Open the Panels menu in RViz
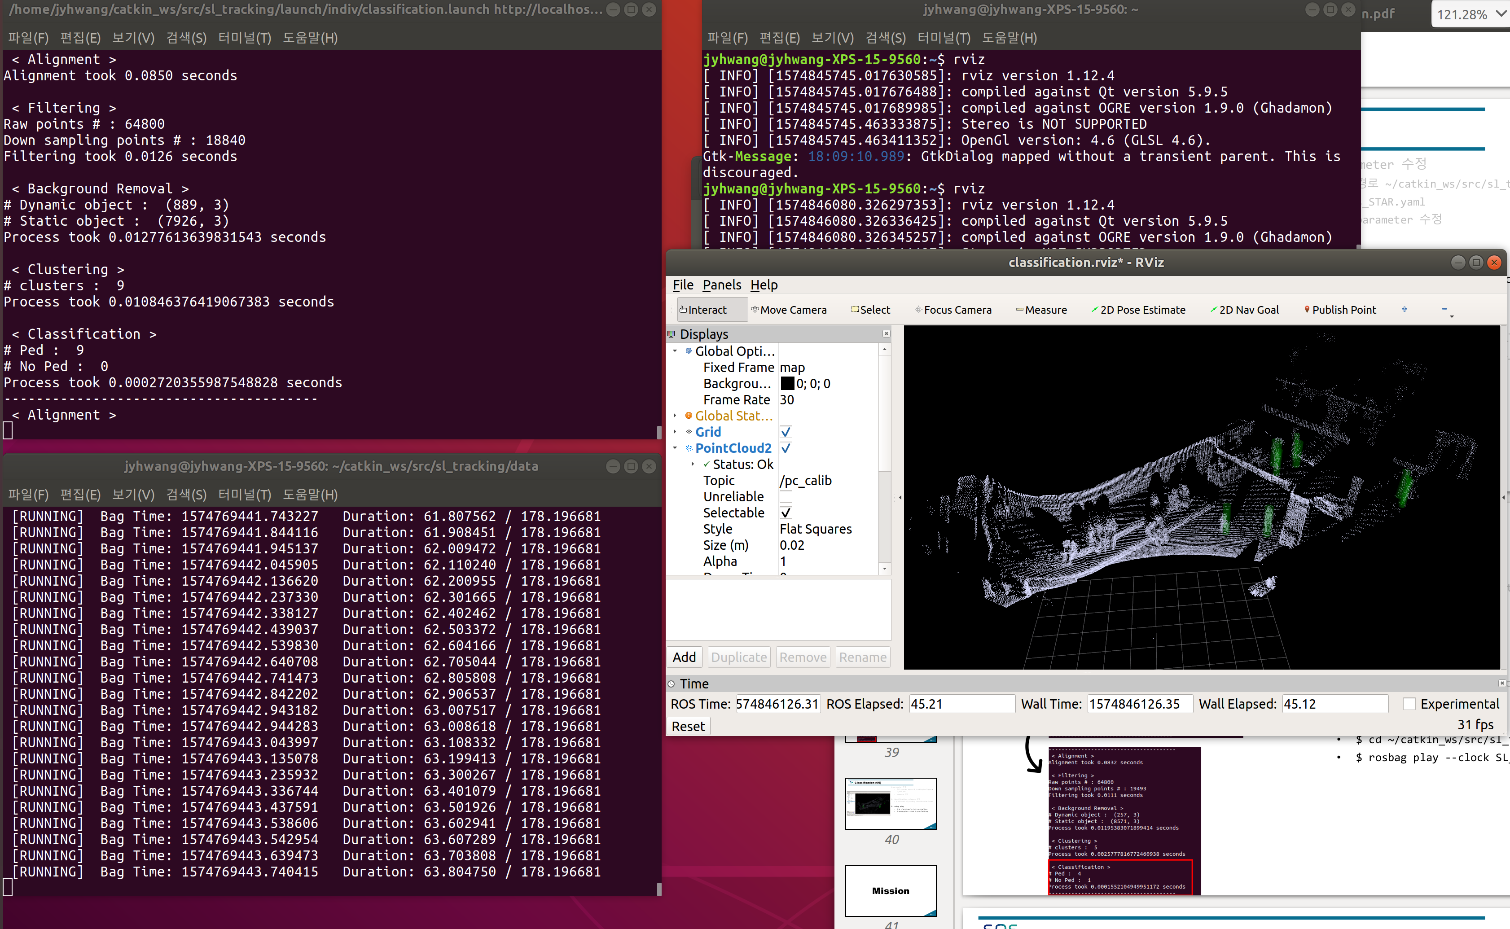Screen dimensions: 1510x929 coord(721,285)
